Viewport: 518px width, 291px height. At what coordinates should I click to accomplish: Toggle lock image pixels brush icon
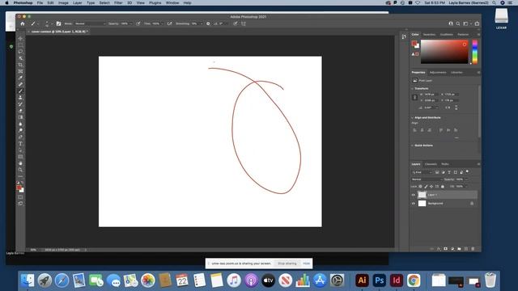(427, 187)
